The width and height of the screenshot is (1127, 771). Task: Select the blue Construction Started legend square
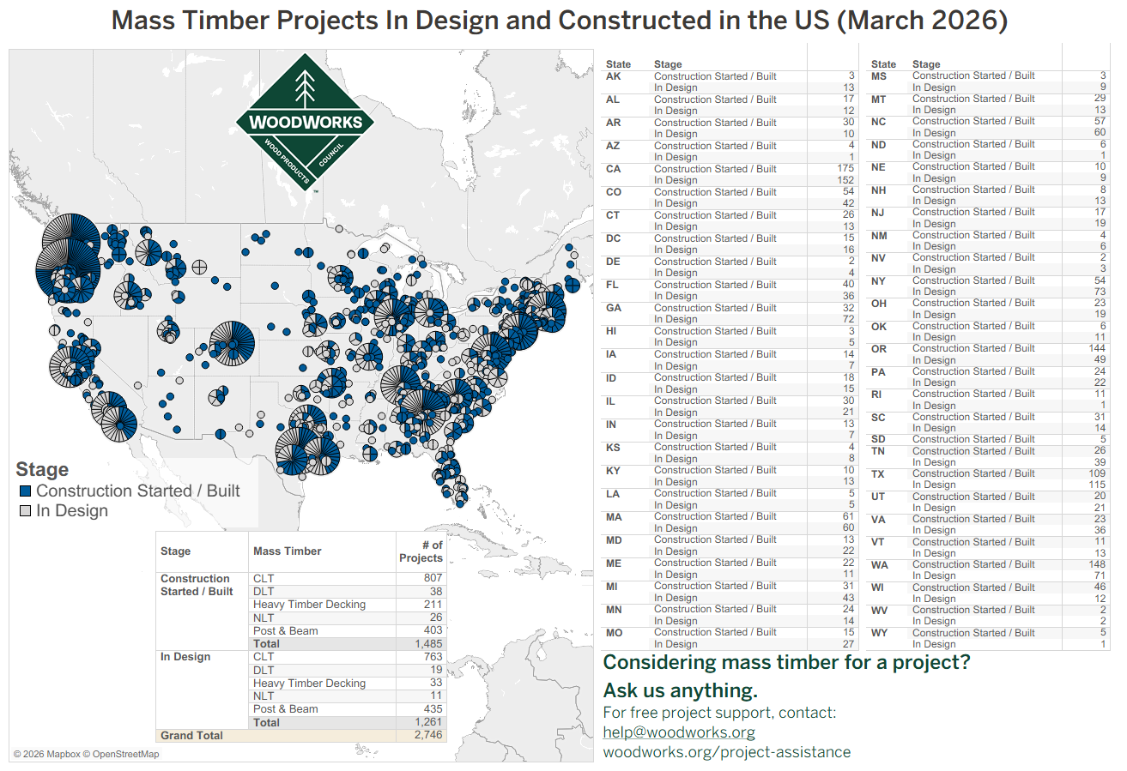(25, 491)
